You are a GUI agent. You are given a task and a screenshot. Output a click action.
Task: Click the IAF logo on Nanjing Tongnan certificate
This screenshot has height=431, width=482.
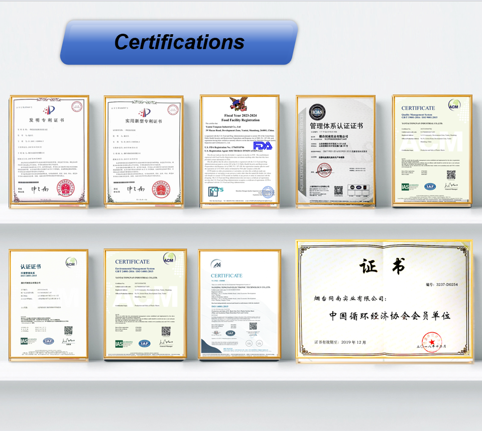tap(230, 333)
